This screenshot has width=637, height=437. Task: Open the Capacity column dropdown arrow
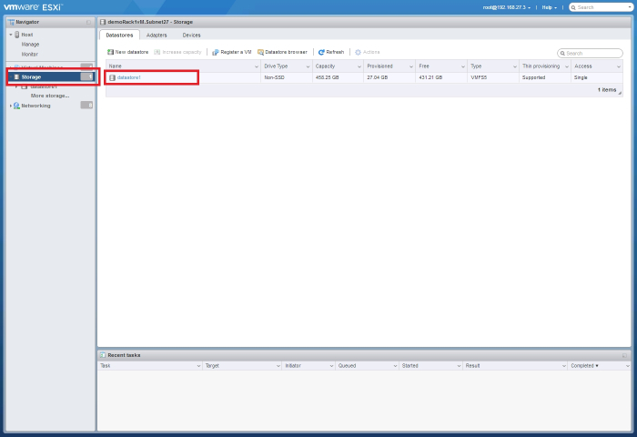pos(359,66)
